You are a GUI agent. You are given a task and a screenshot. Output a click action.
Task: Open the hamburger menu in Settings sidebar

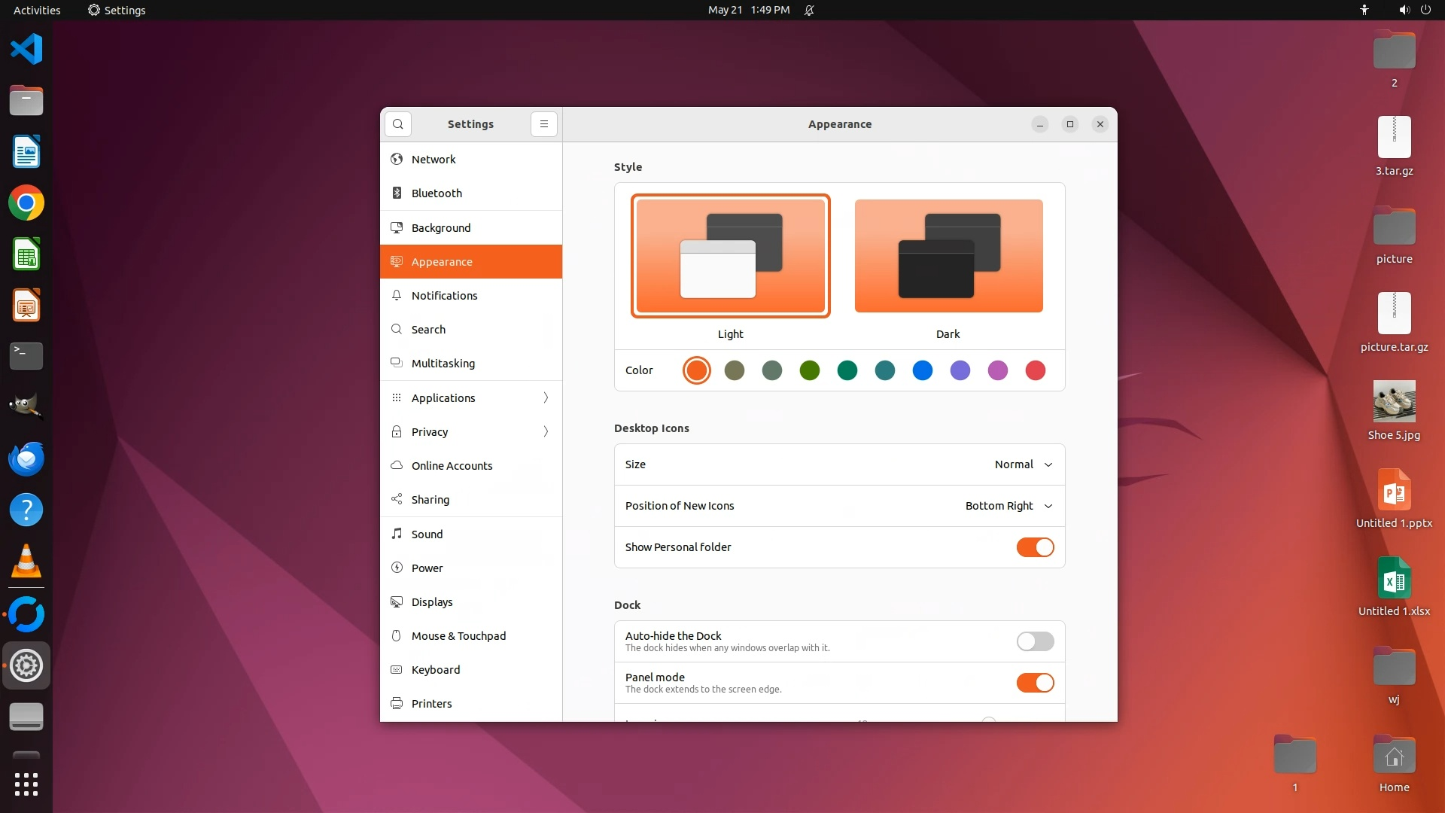tap(544, 124)
